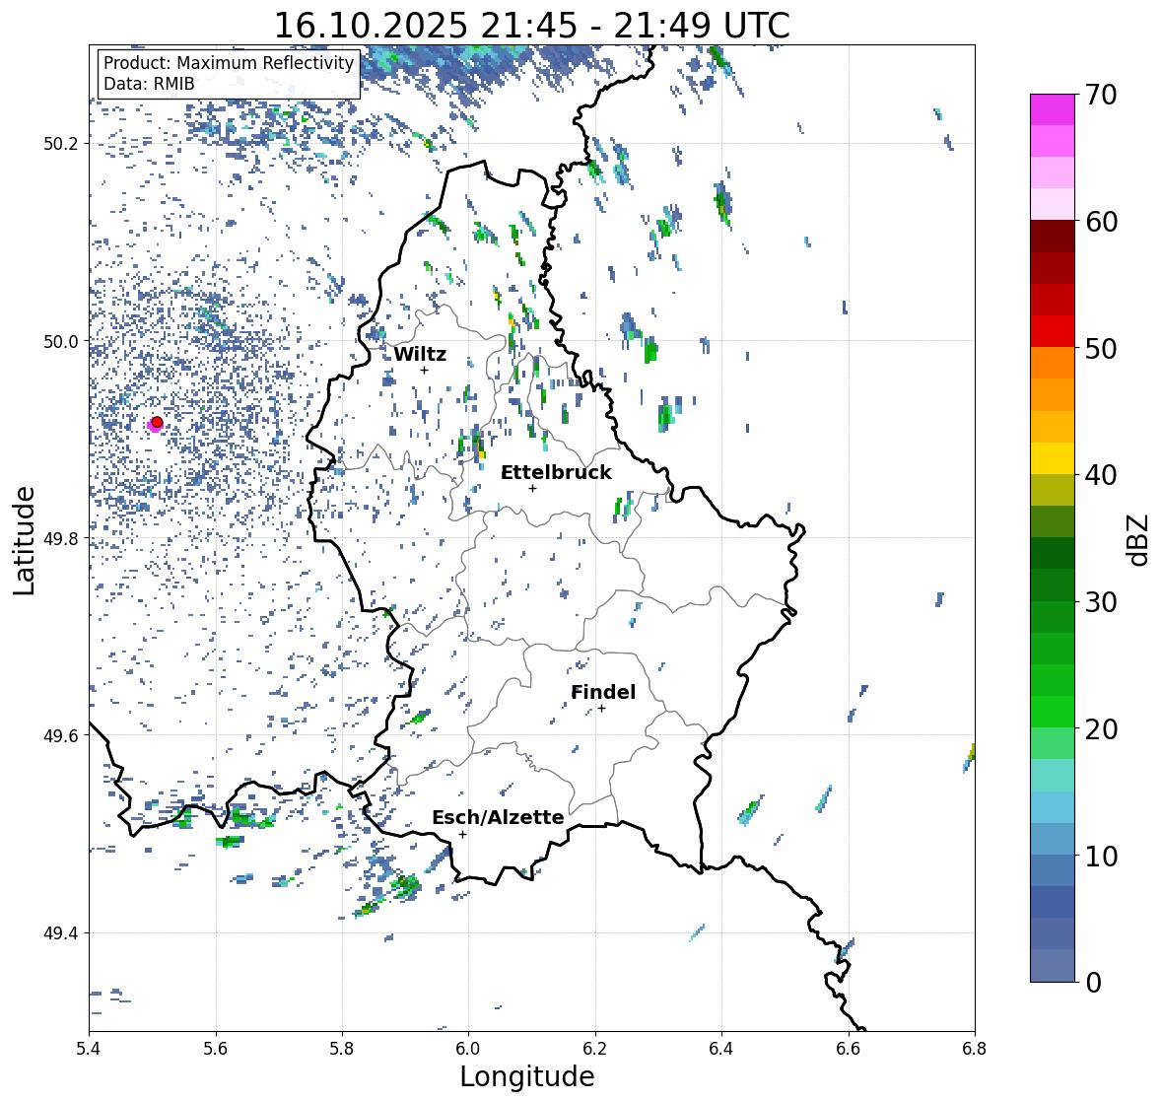
Task: Click the longitude tick label 5.8
Action: click(x=342, y=1049)
